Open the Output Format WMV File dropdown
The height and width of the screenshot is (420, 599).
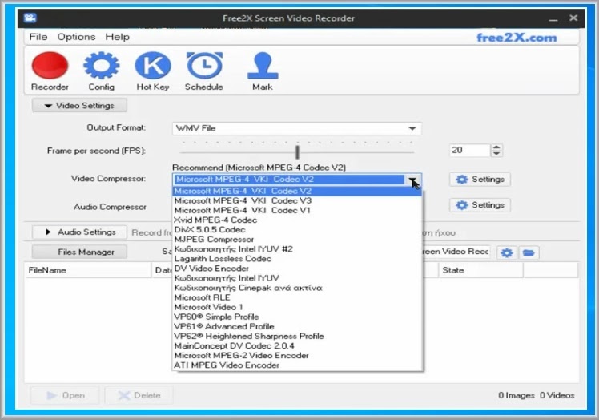coord(297,128)
